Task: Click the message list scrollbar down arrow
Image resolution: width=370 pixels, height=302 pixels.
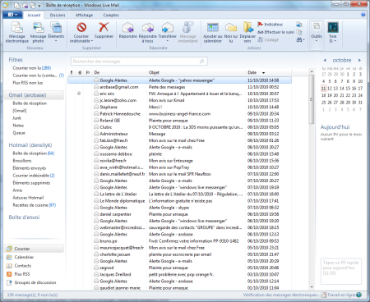Action: (312, 287)
